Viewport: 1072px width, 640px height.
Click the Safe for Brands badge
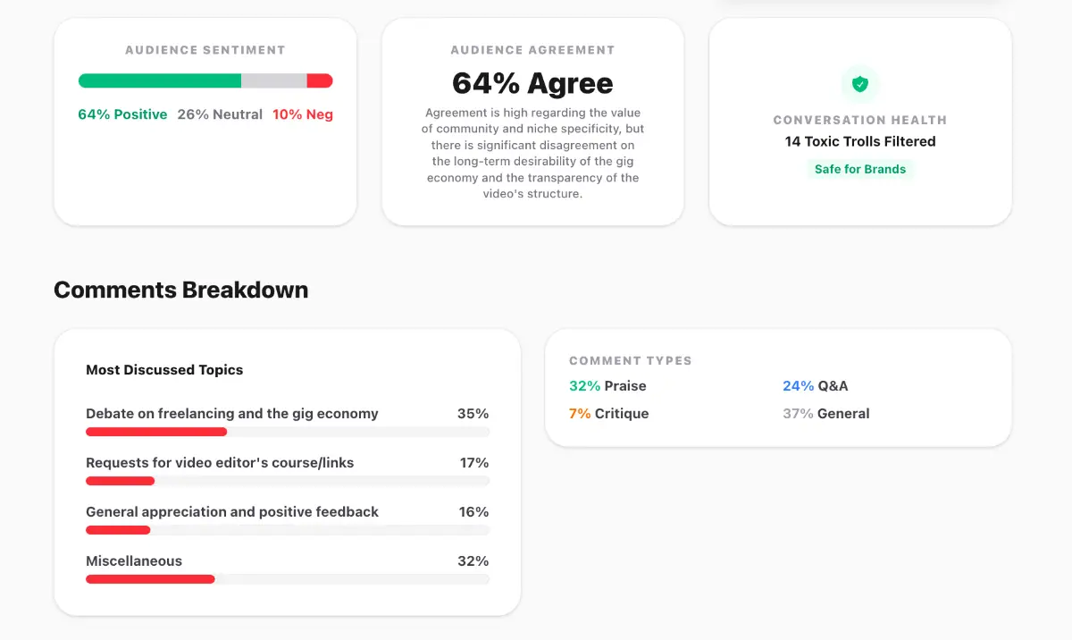pyautogui.click(x=860, y=169)
